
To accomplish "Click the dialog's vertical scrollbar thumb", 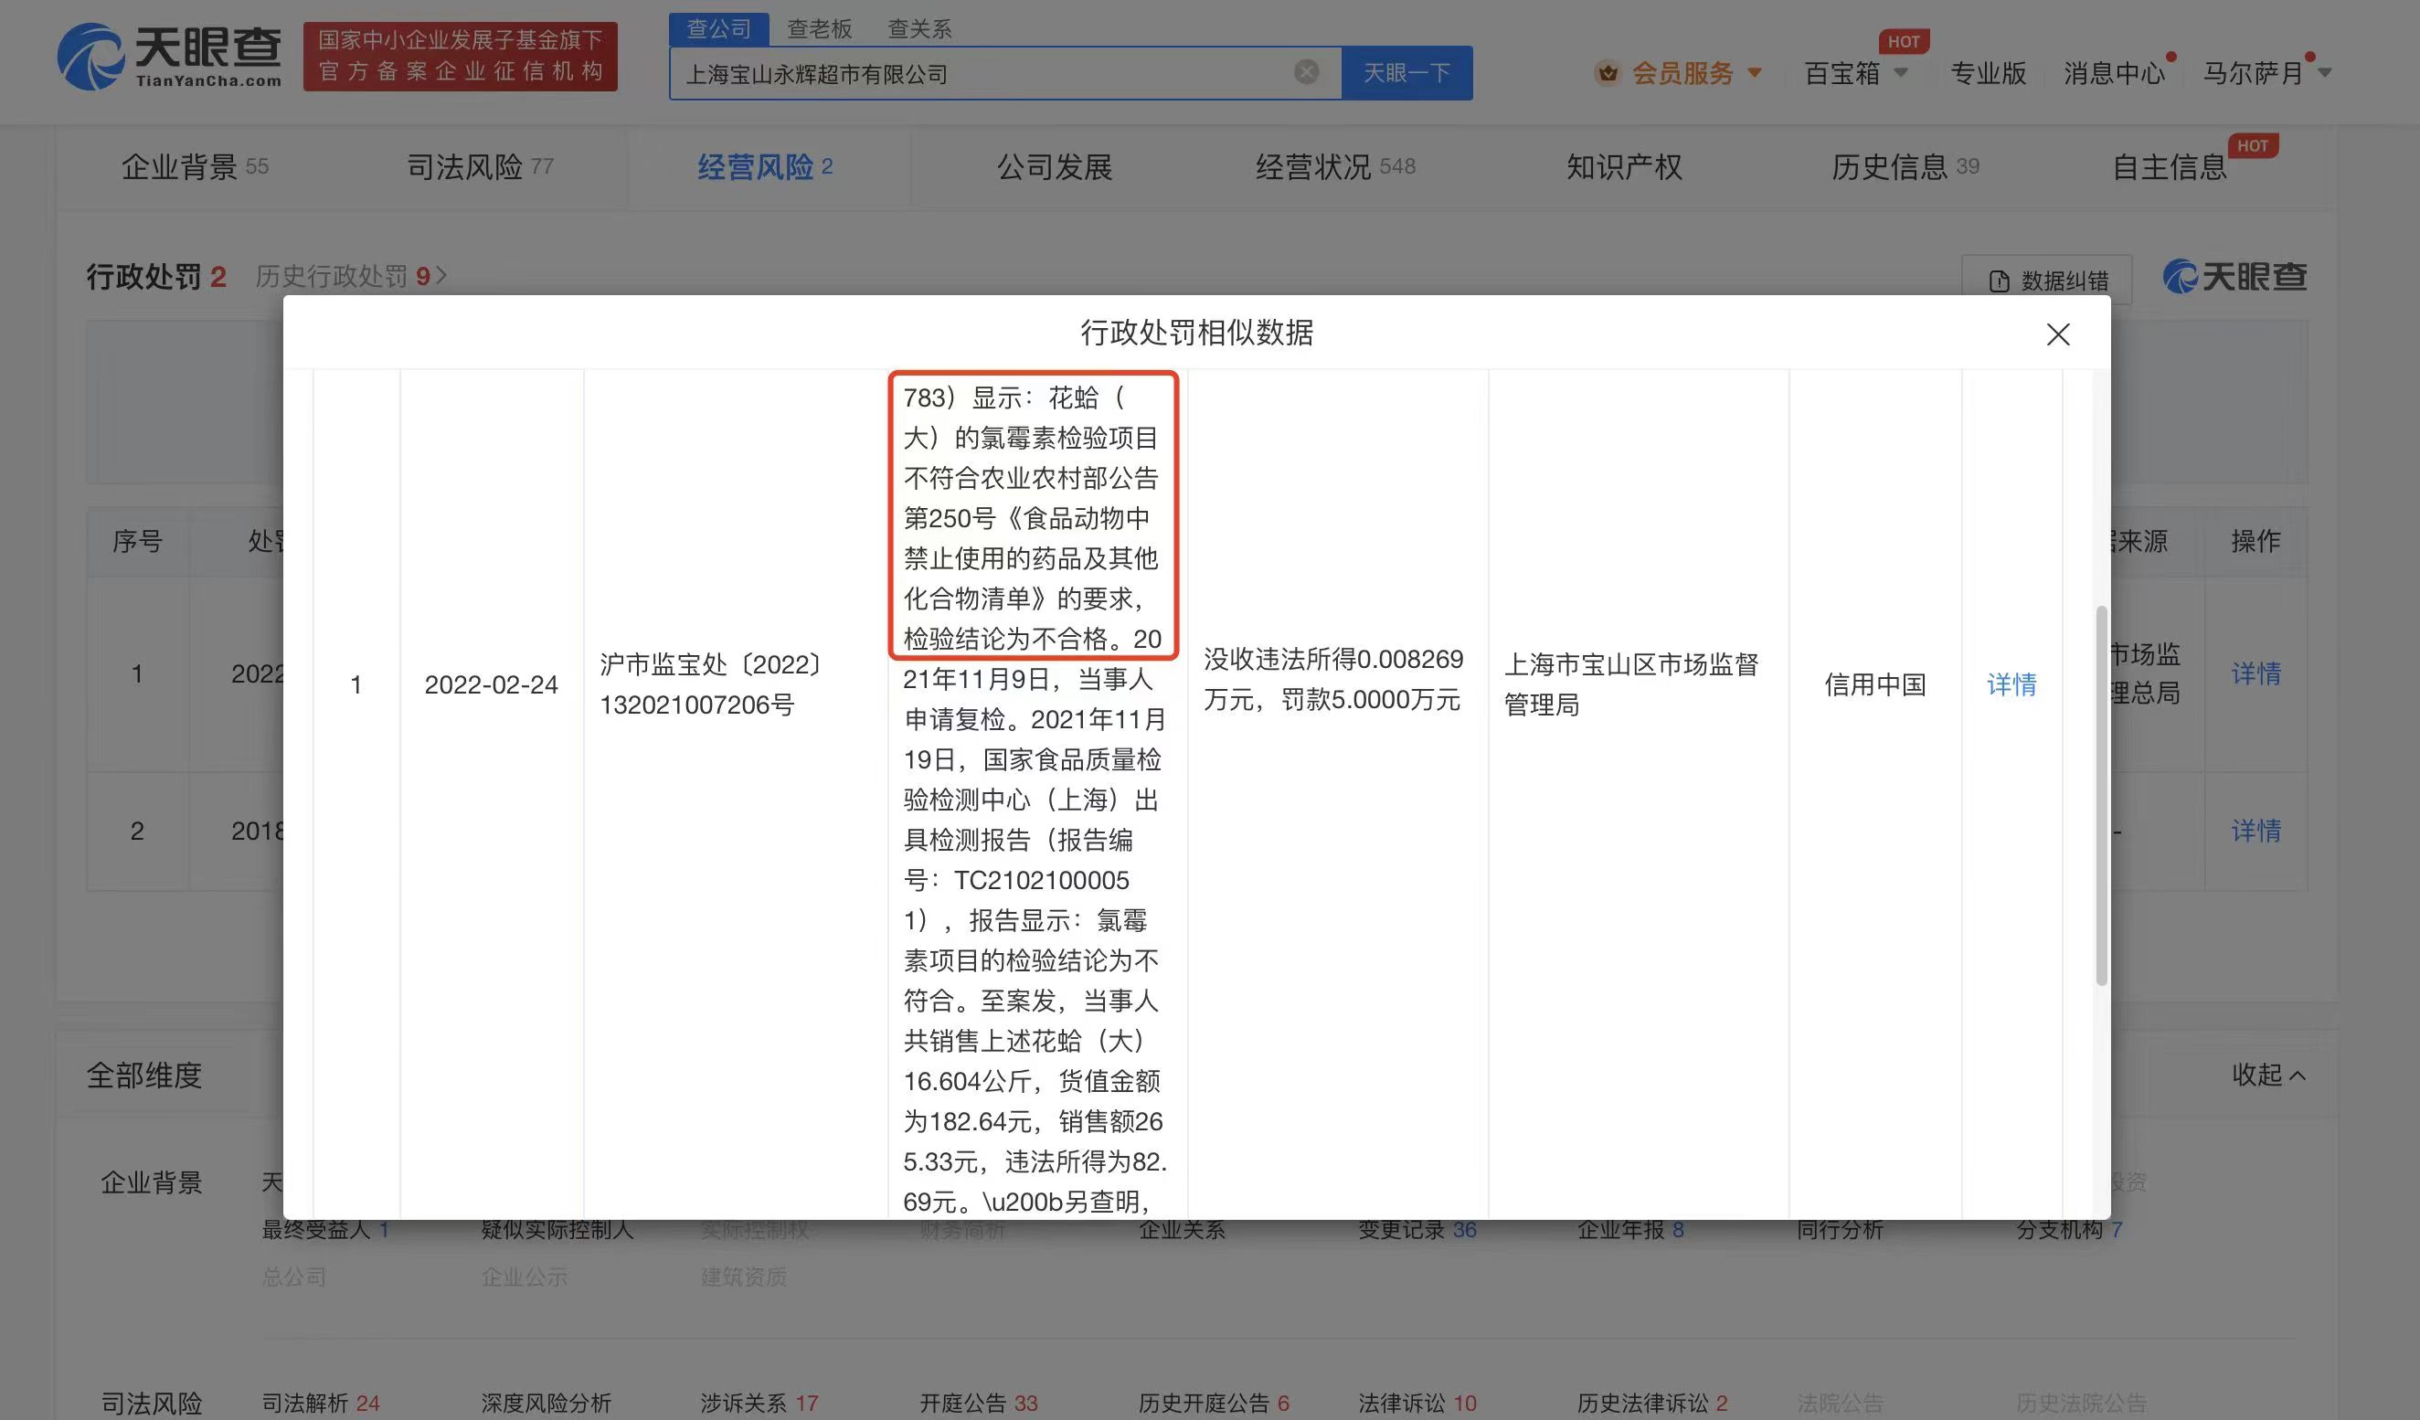I will [2101, 795].
